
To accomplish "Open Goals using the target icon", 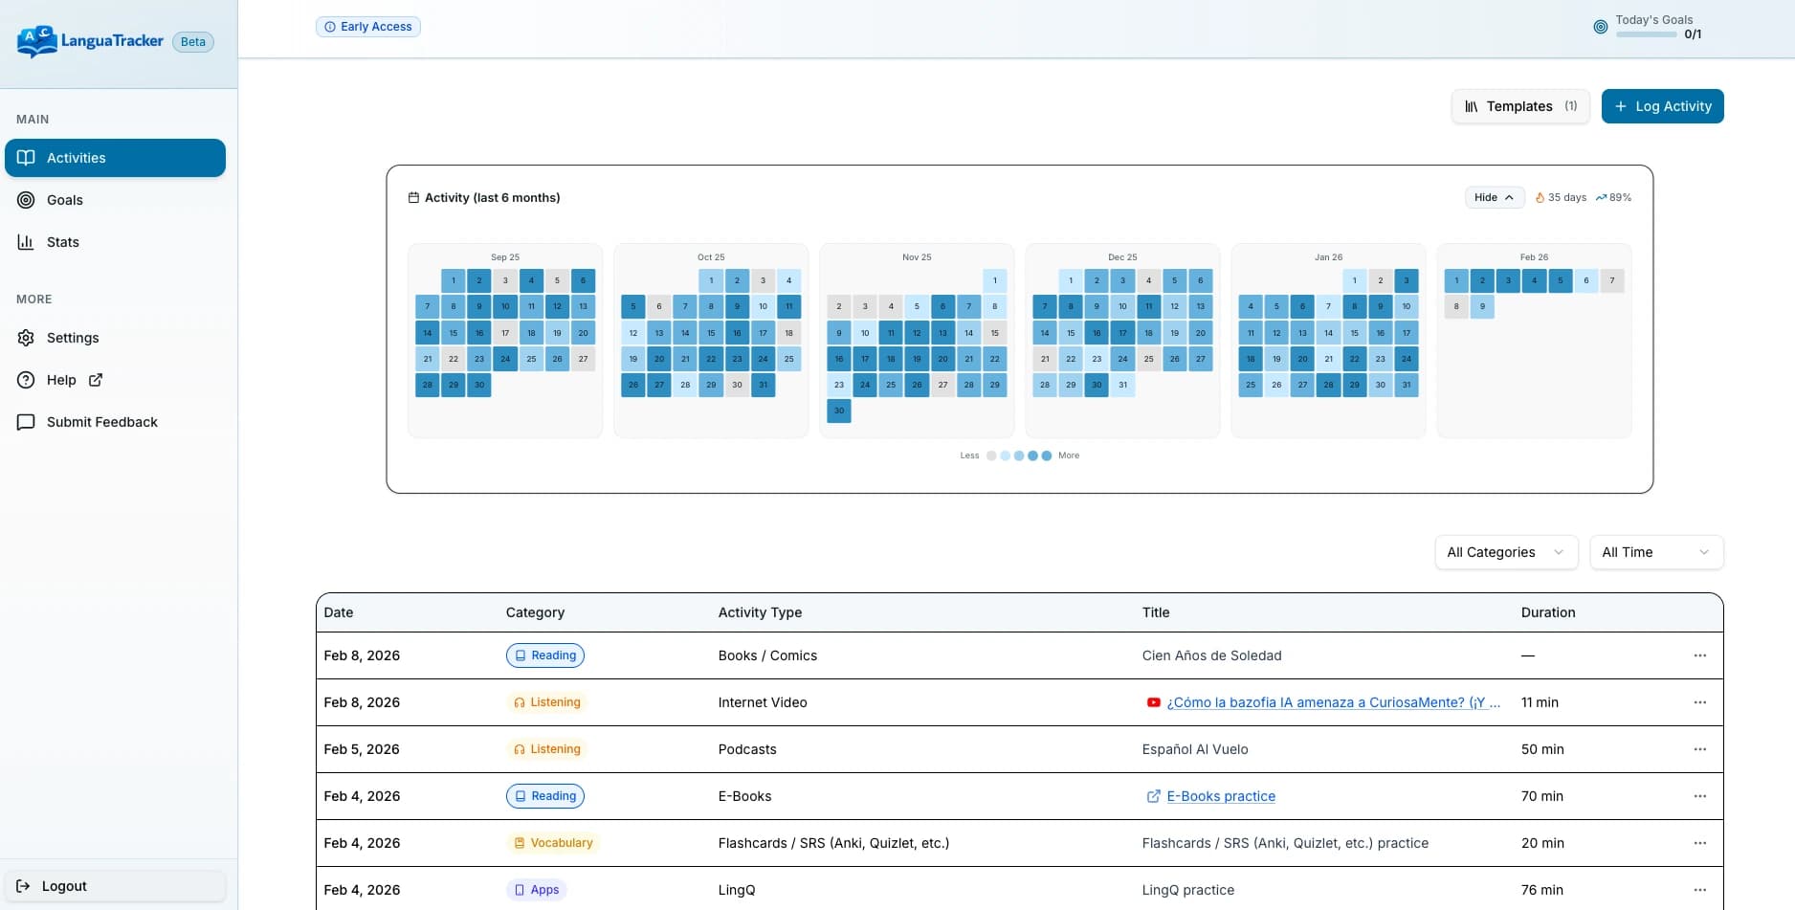I will [26, 200].
